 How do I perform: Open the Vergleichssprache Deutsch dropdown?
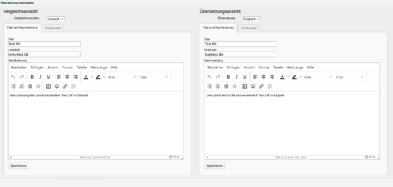(x=56, y=19)
